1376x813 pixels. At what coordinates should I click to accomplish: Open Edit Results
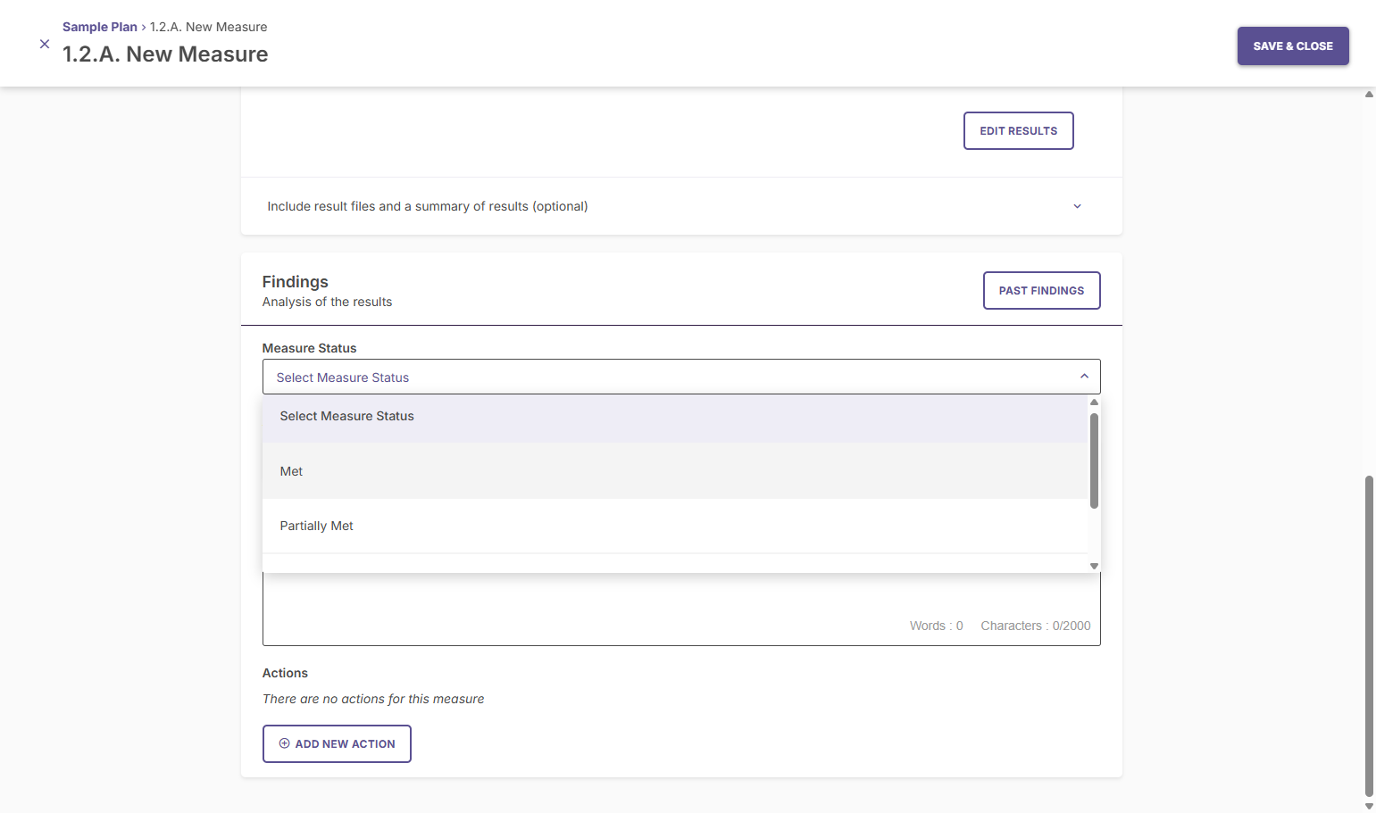(1019, 131)
